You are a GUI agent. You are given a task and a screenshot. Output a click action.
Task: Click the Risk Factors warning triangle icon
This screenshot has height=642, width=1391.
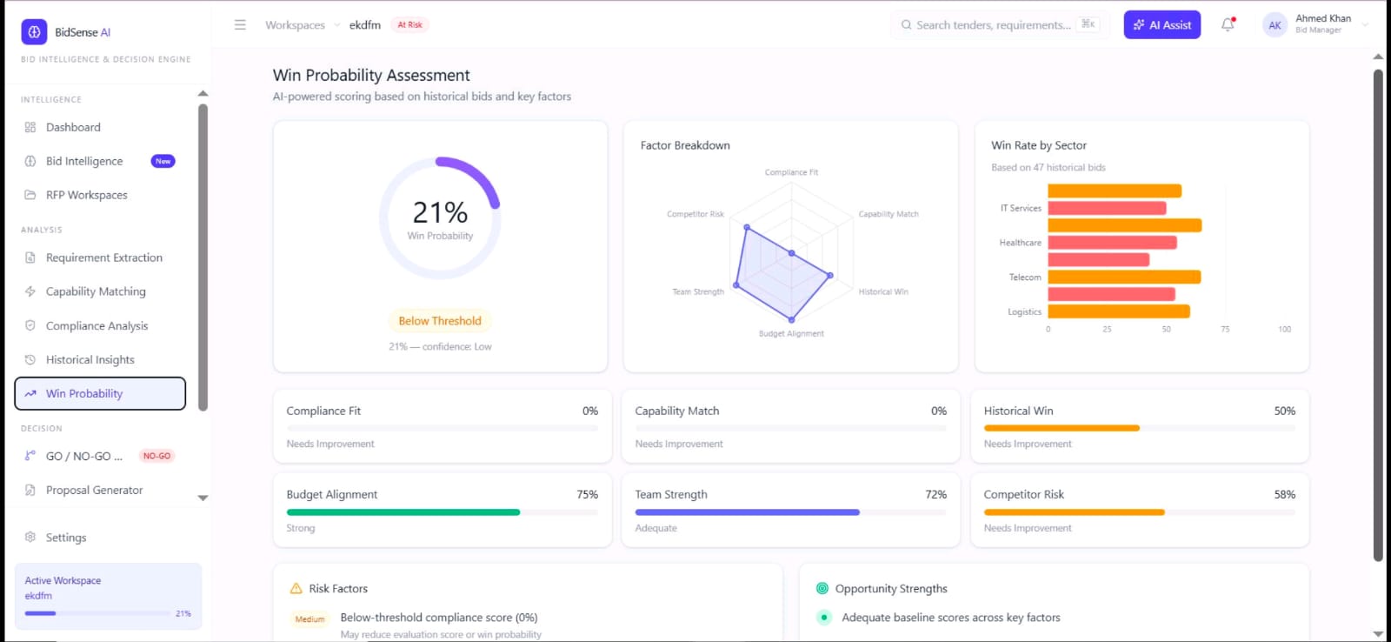point(296,588)
